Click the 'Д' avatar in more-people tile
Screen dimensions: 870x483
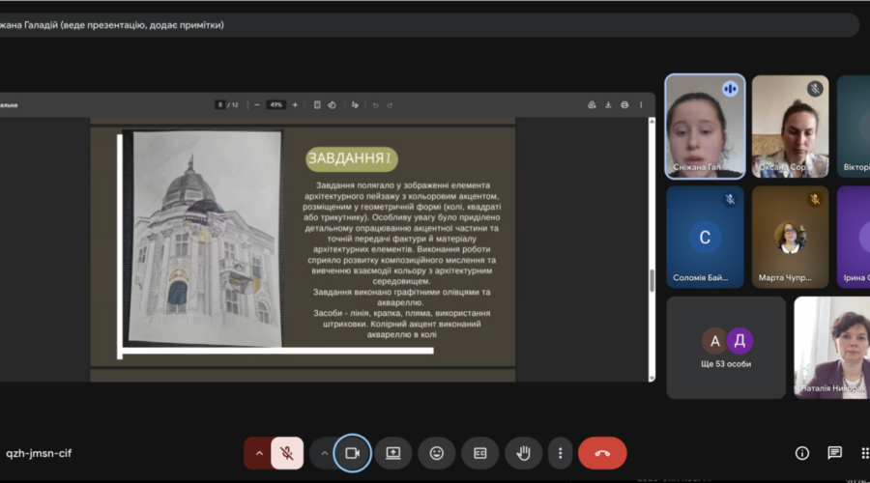tap(739, 340)
